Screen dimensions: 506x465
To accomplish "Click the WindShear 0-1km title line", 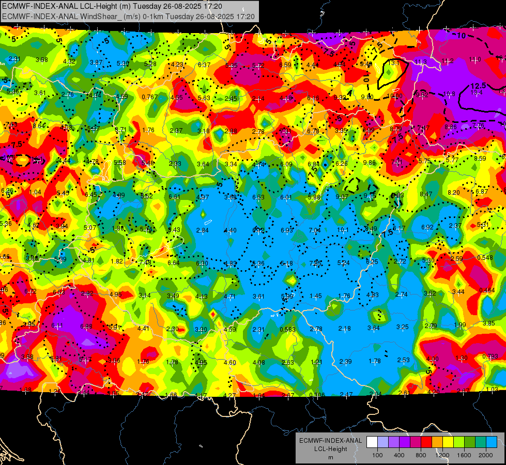I will pyautogui.click(x=128, y=17).
